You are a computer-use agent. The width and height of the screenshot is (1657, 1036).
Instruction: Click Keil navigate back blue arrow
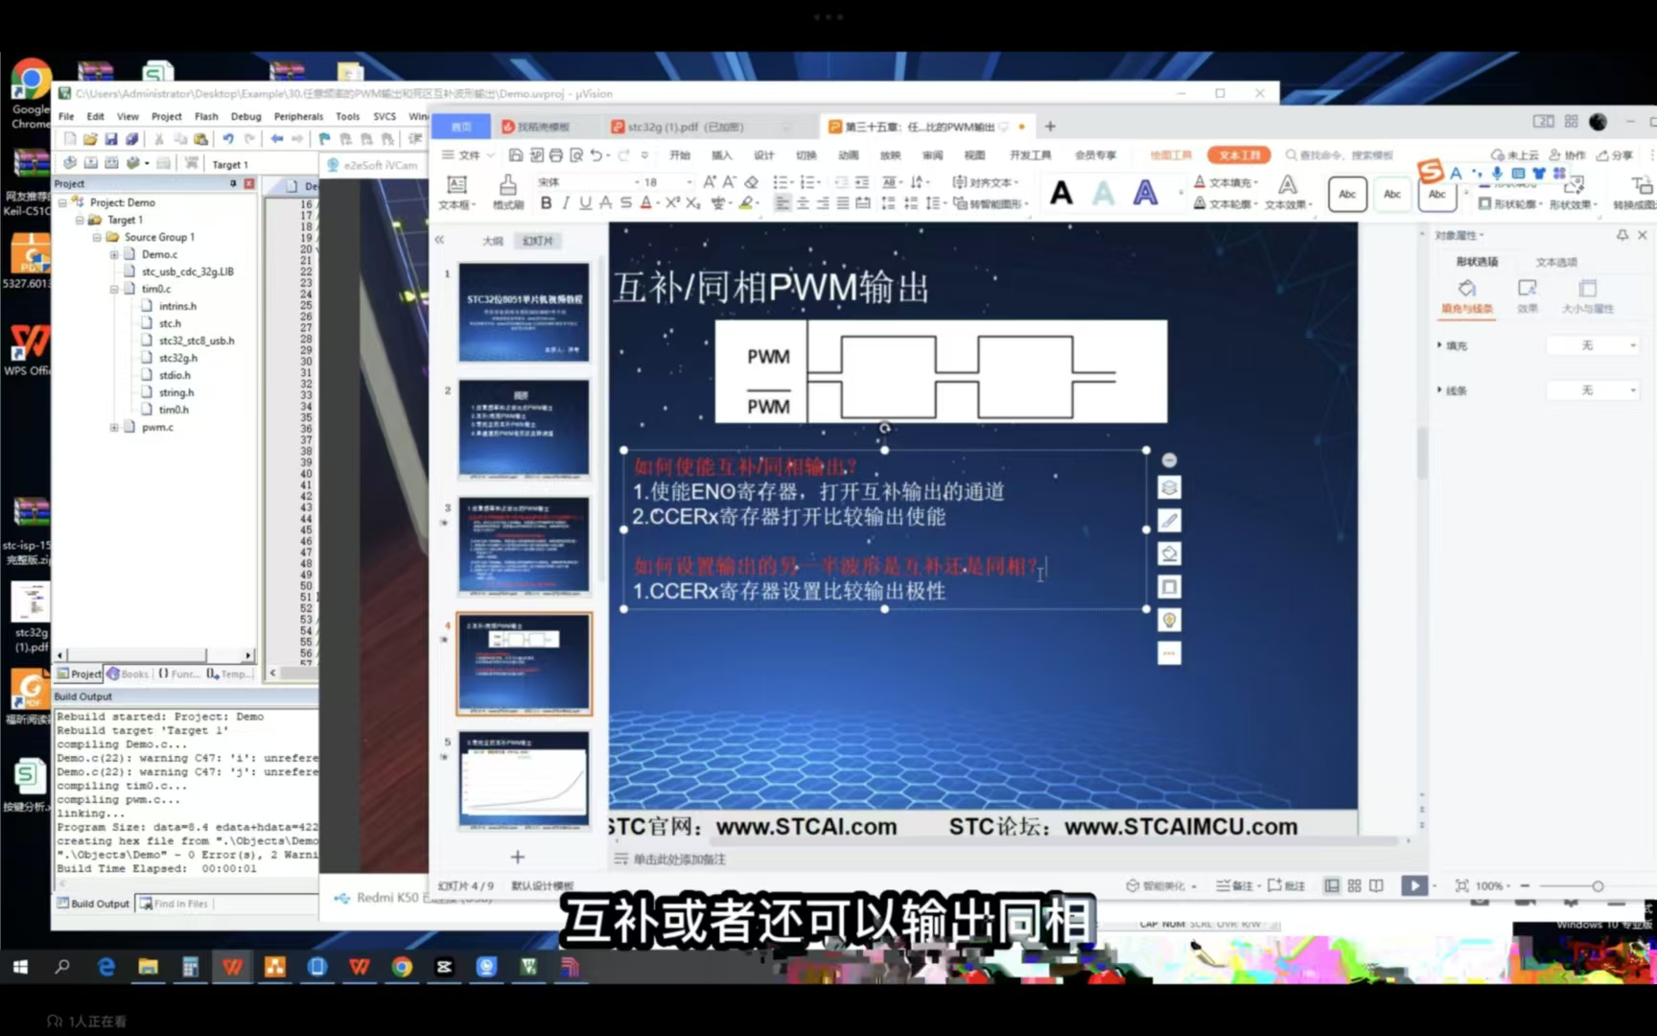click(x=276, y=139)
